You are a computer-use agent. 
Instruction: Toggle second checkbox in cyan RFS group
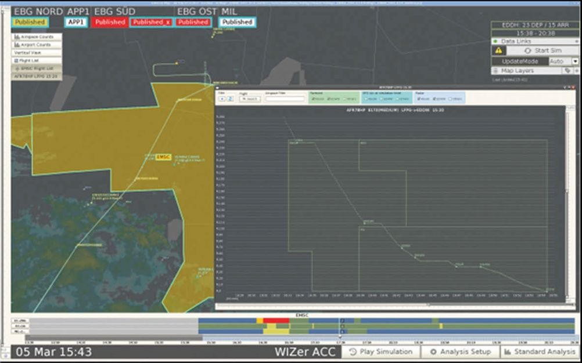[381, 99]
